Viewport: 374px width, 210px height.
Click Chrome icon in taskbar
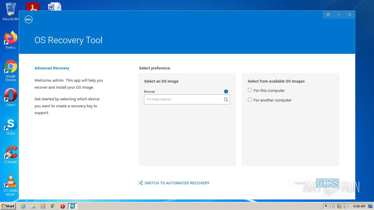53,206
